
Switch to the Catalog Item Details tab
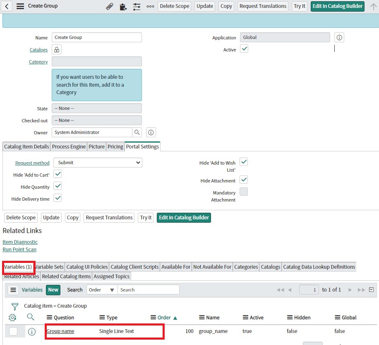click(26, 147)
